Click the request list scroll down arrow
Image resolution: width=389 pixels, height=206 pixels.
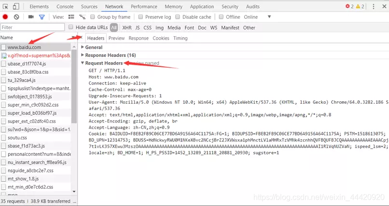[74, 192]
